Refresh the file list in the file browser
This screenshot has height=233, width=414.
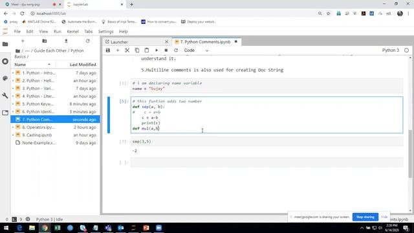tap(88, 41)
